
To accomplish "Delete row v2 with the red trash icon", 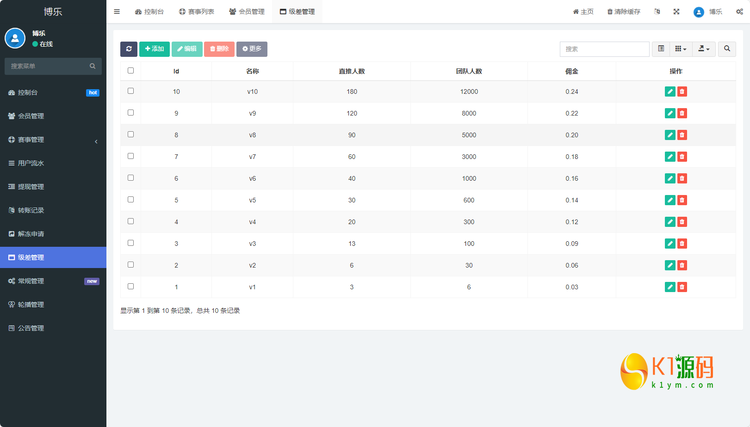I will 682,265.
